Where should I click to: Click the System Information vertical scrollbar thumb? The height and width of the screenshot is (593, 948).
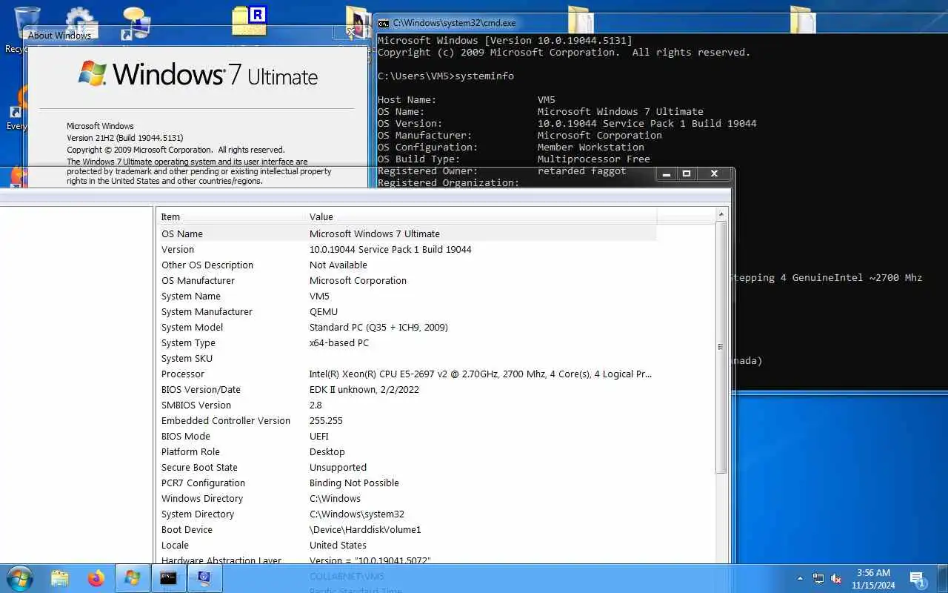click(721, 347)
